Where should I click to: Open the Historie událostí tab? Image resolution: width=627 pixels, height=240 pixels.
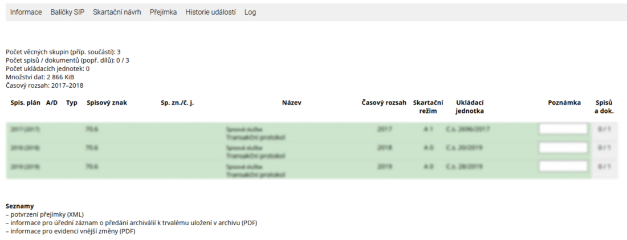(x=210, y=13)
